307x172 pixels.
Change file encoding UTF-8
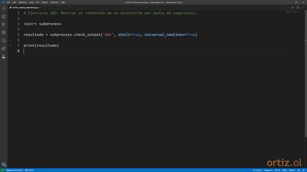point(277,170)
